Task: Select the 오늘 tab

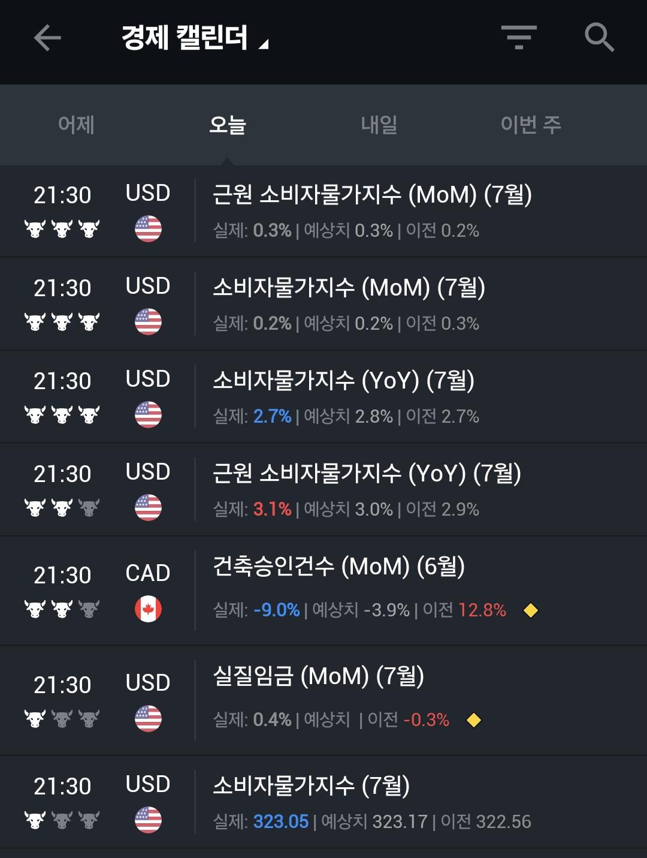Action: [227, 125]
